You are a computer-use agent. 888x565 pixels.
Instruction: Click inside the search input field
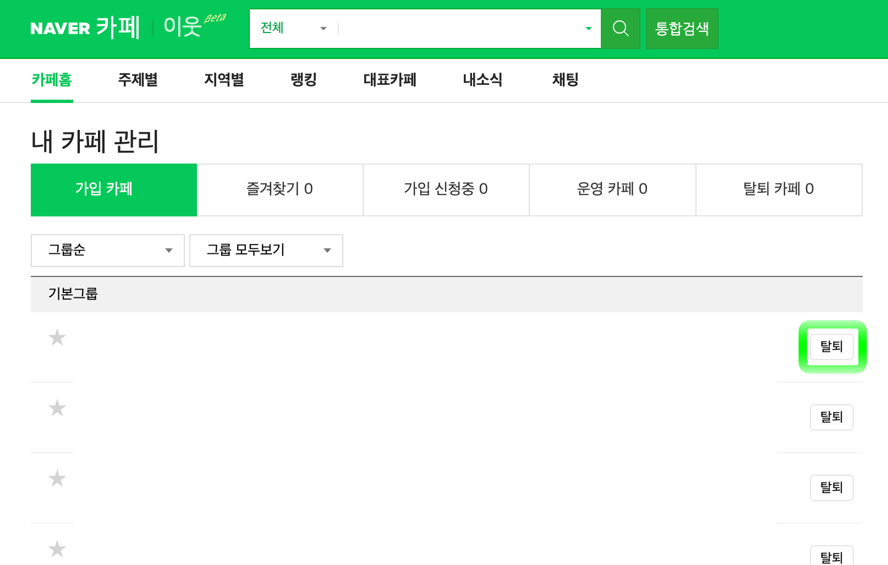coord(462,29)
